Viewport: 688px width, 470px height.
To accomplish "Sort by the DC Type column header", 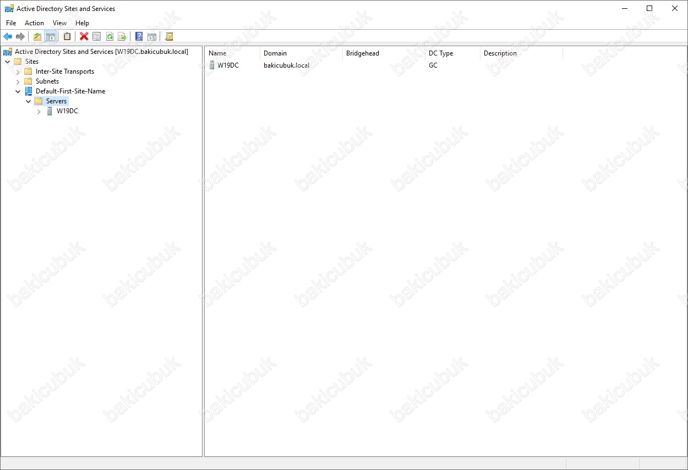I will coord(452,53).
